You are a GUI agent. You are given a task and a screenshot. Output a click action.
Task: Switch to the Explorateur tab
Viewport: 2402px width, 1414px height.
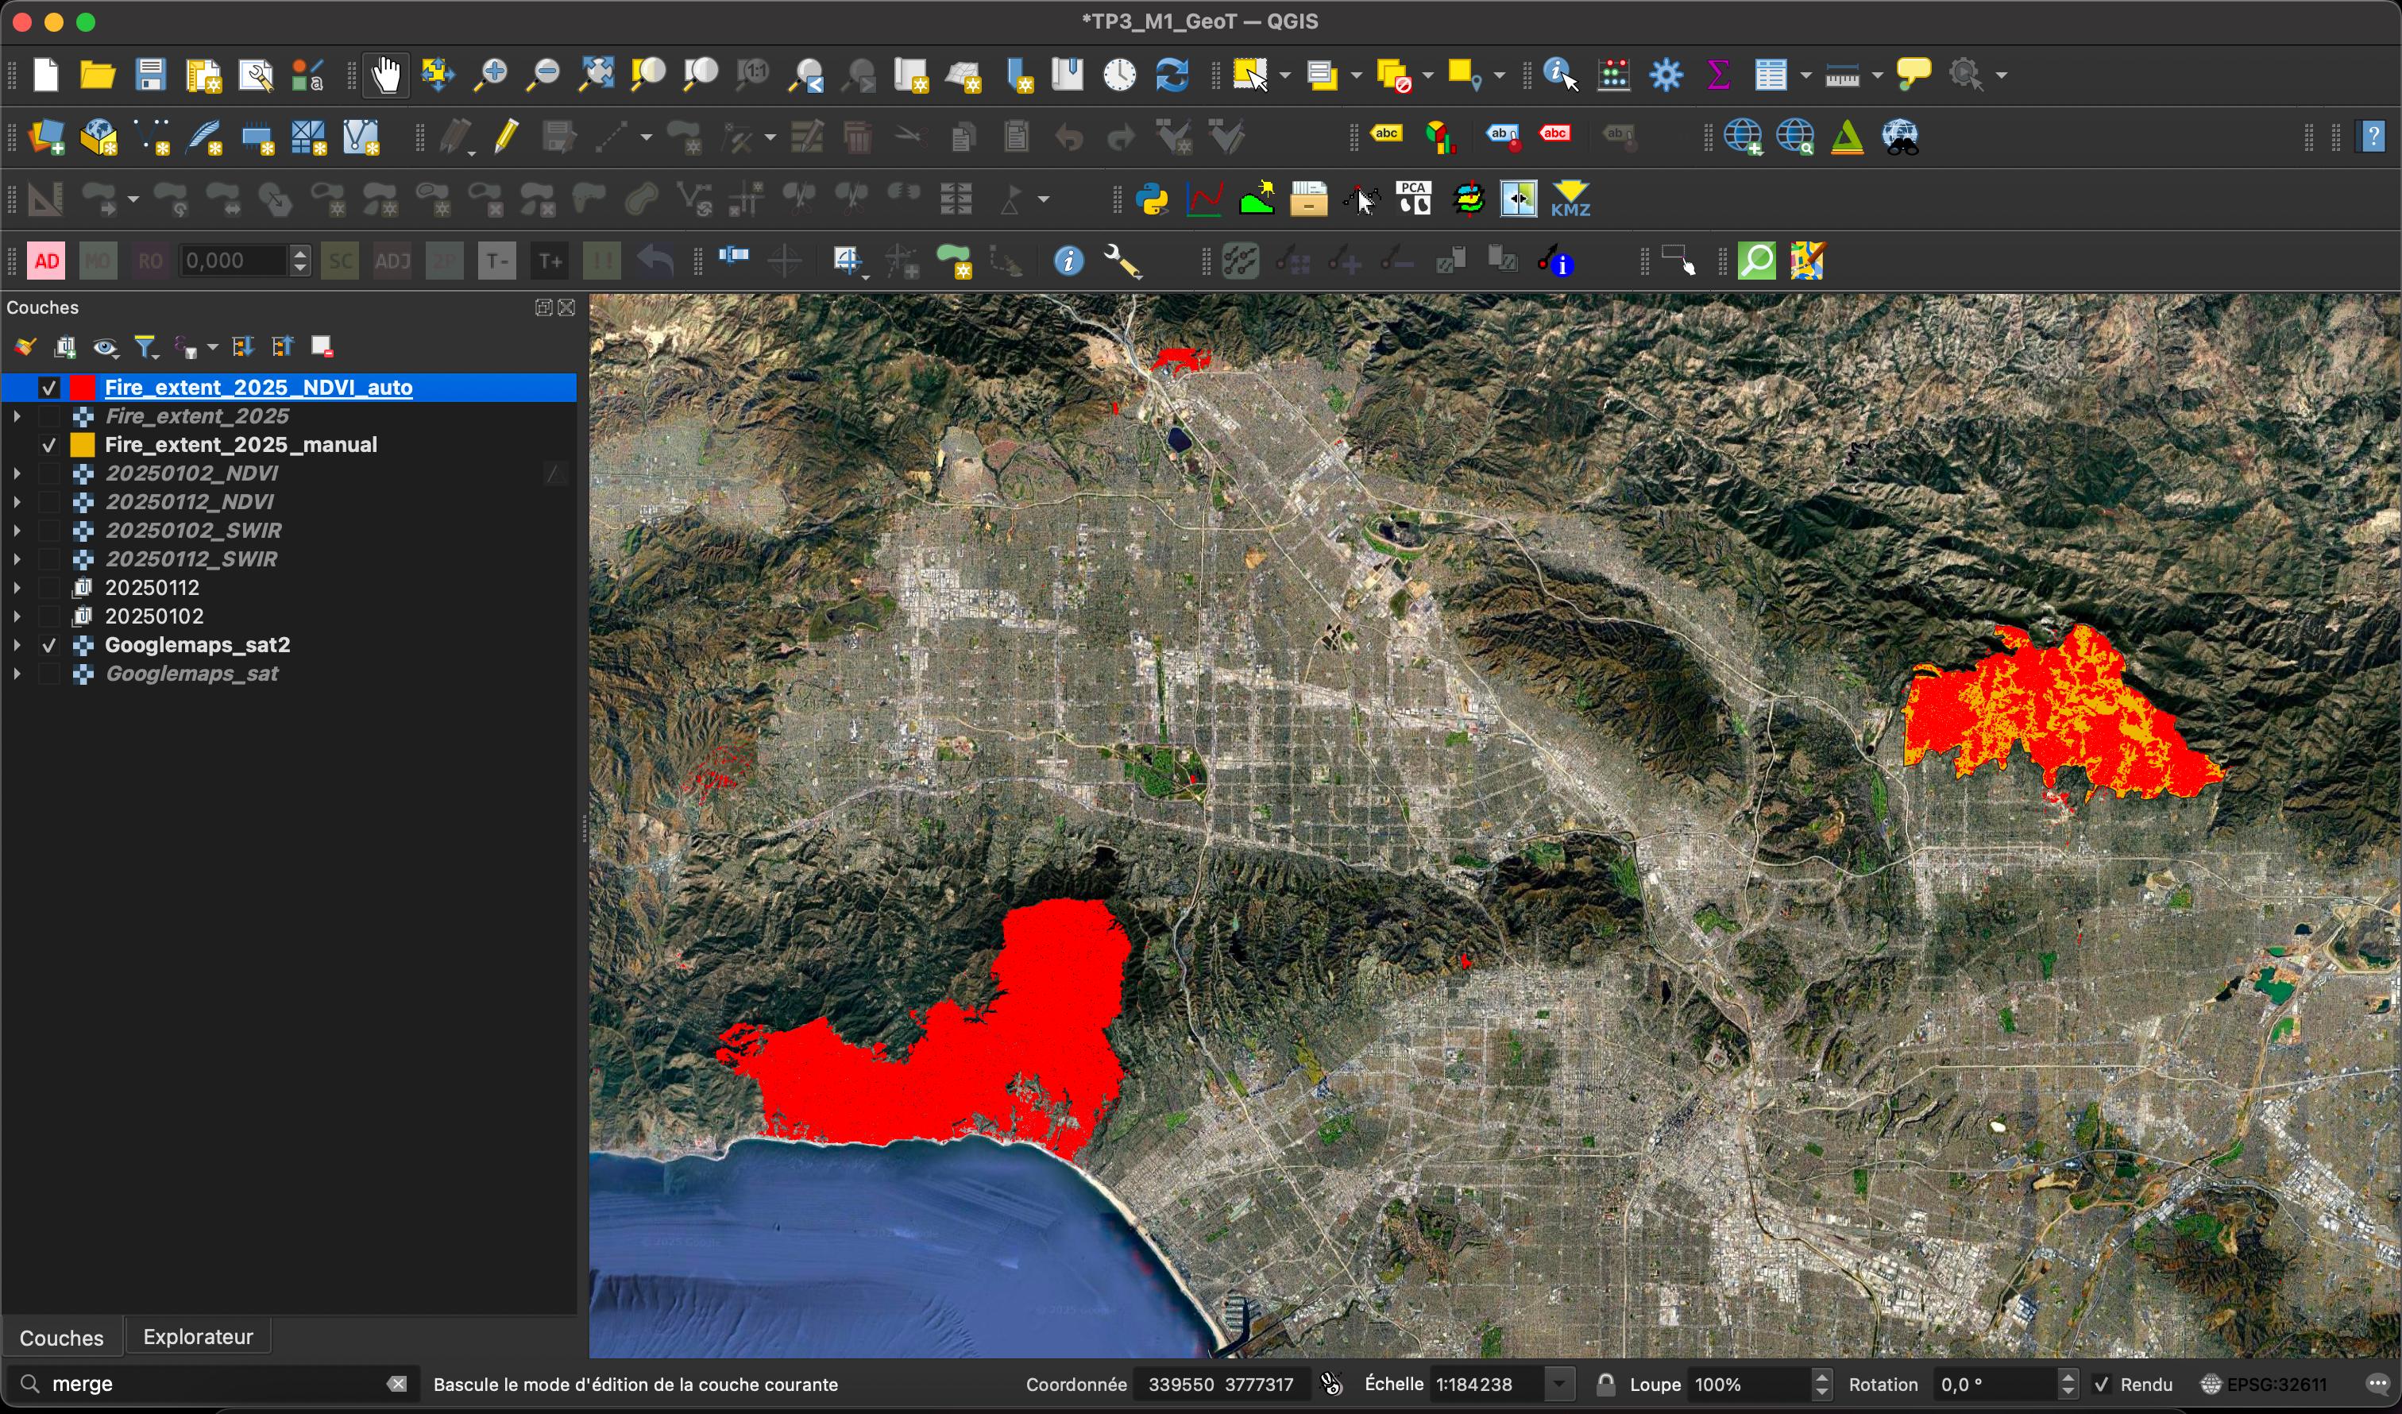197,1337
